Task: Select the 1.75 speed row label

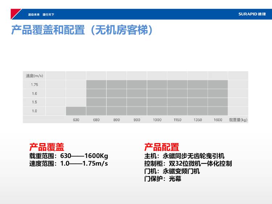Action: pos(34,84)
